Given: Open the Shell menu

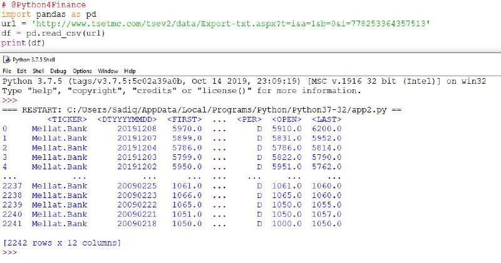Looking at the screenshot, I should [x=38, y=71].
